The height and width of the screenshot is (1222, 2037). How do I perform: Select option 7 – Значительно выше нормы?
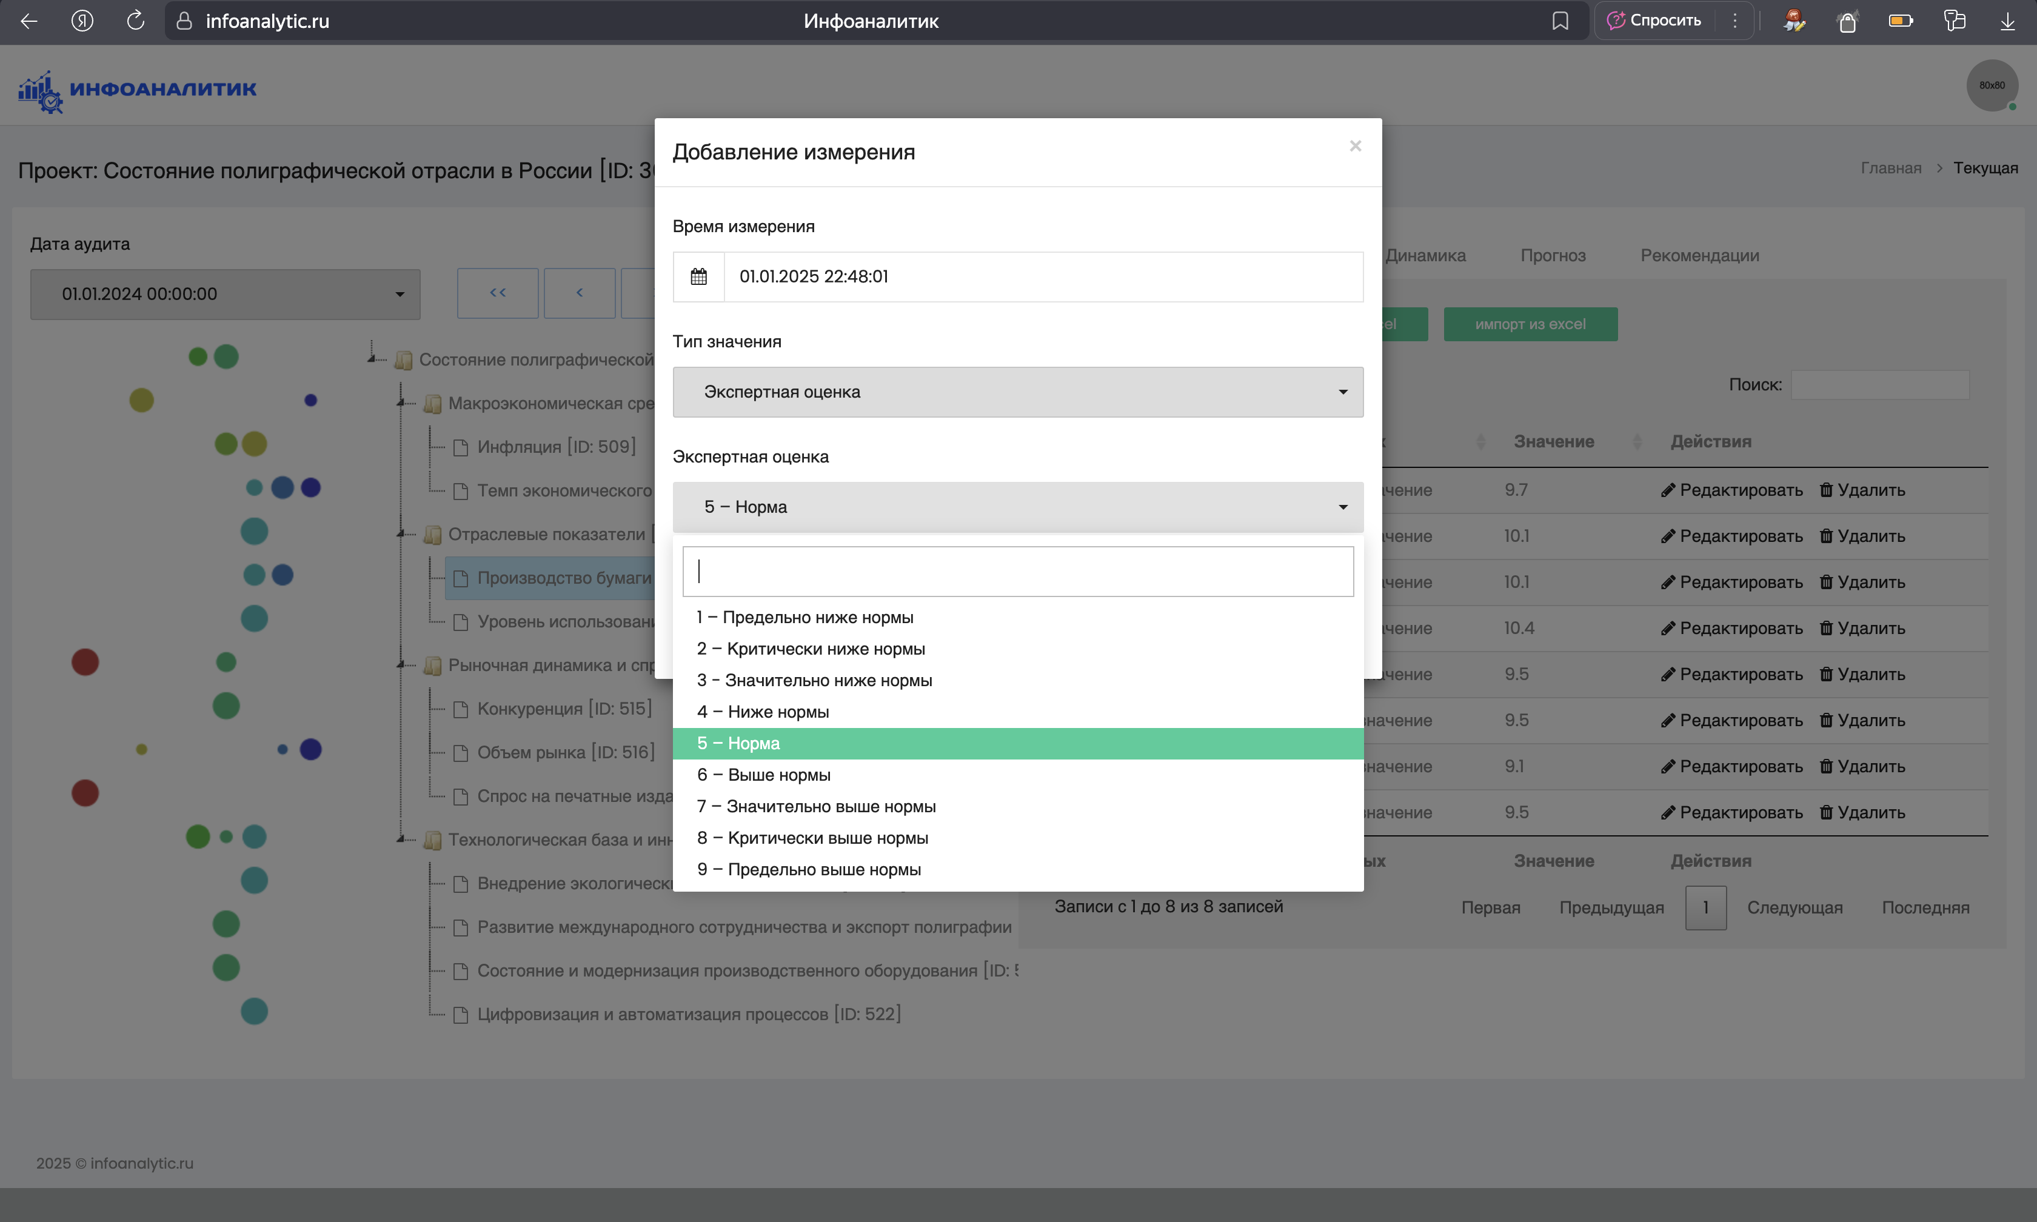click(816, 806)
